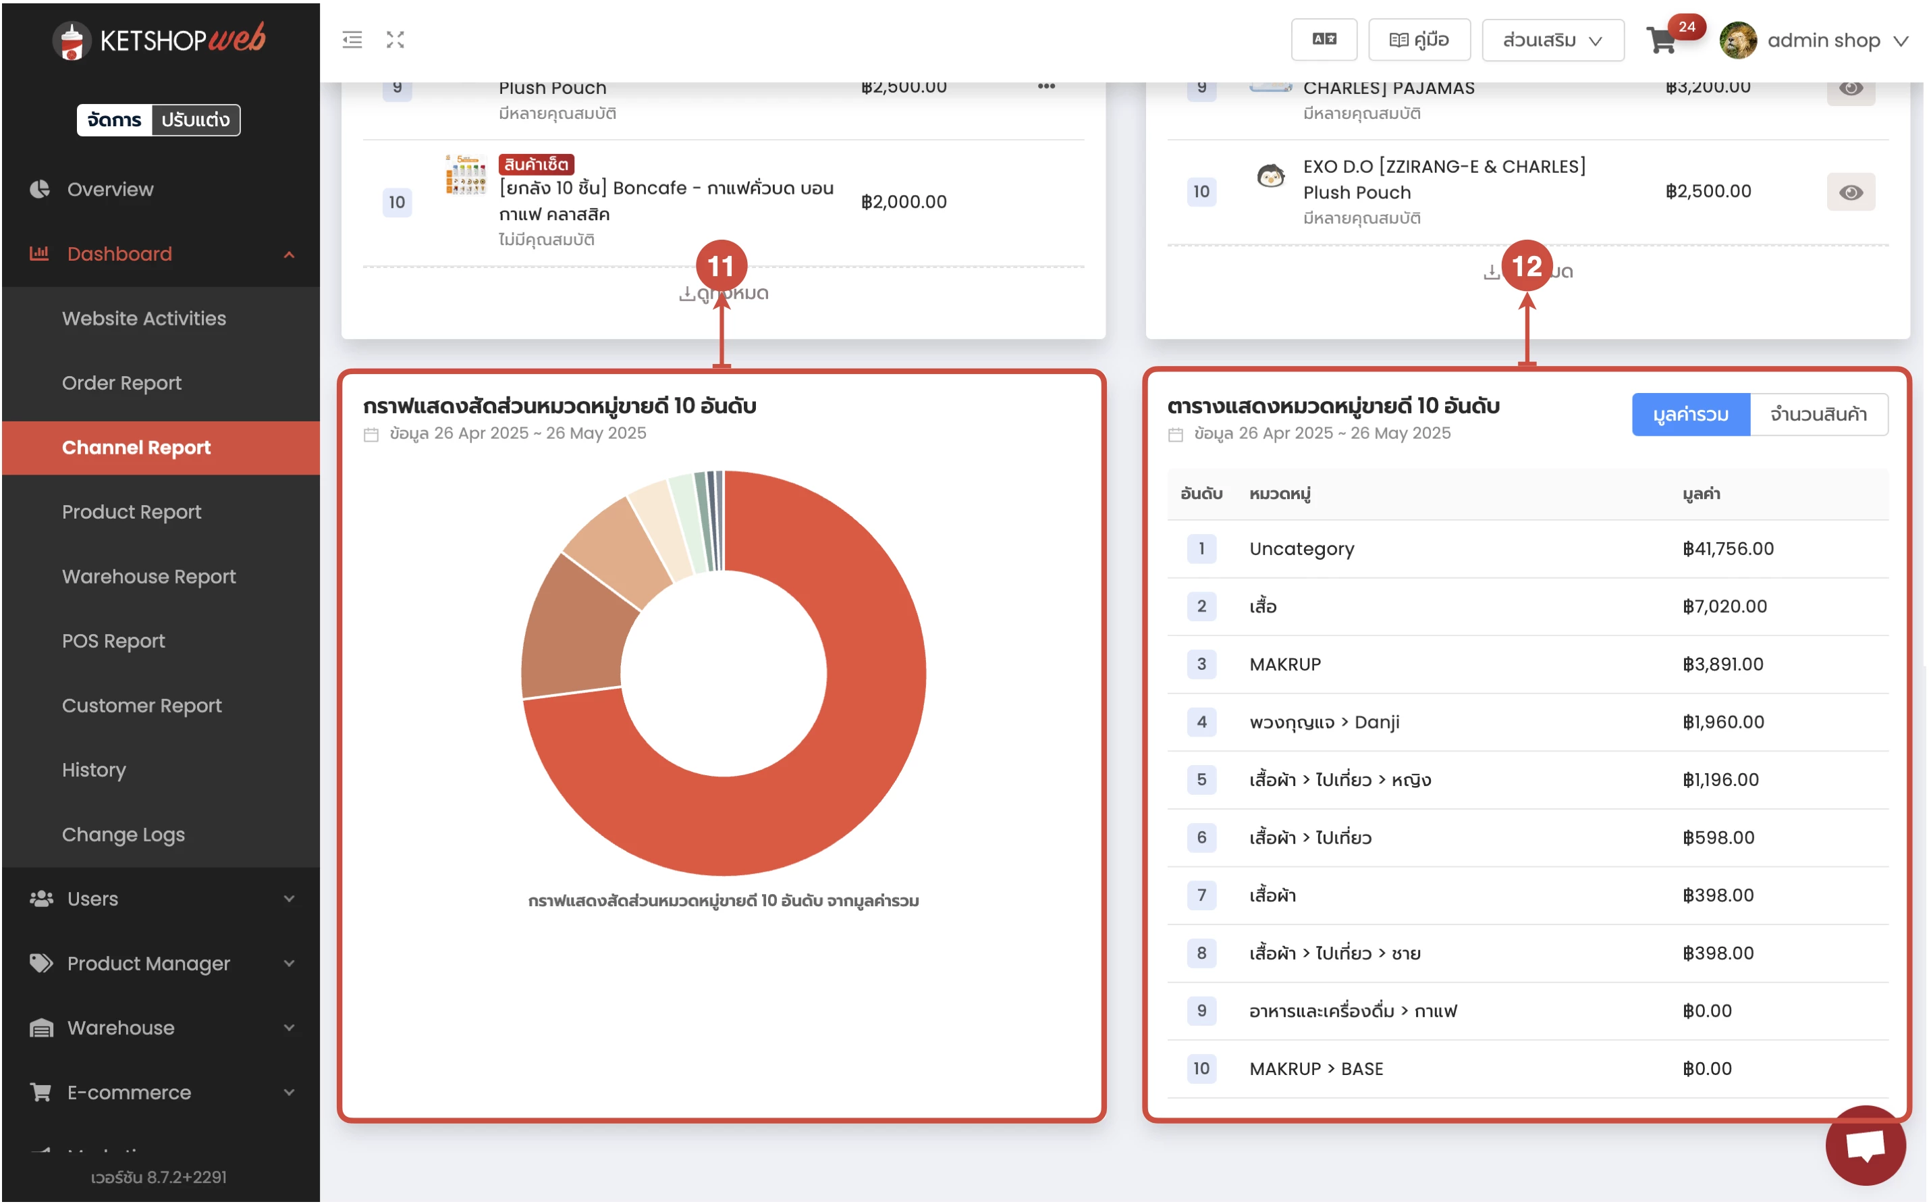Click the อาหารและเครื่องดื่ม > กาแฟ row

[x=1528, y=1012]
